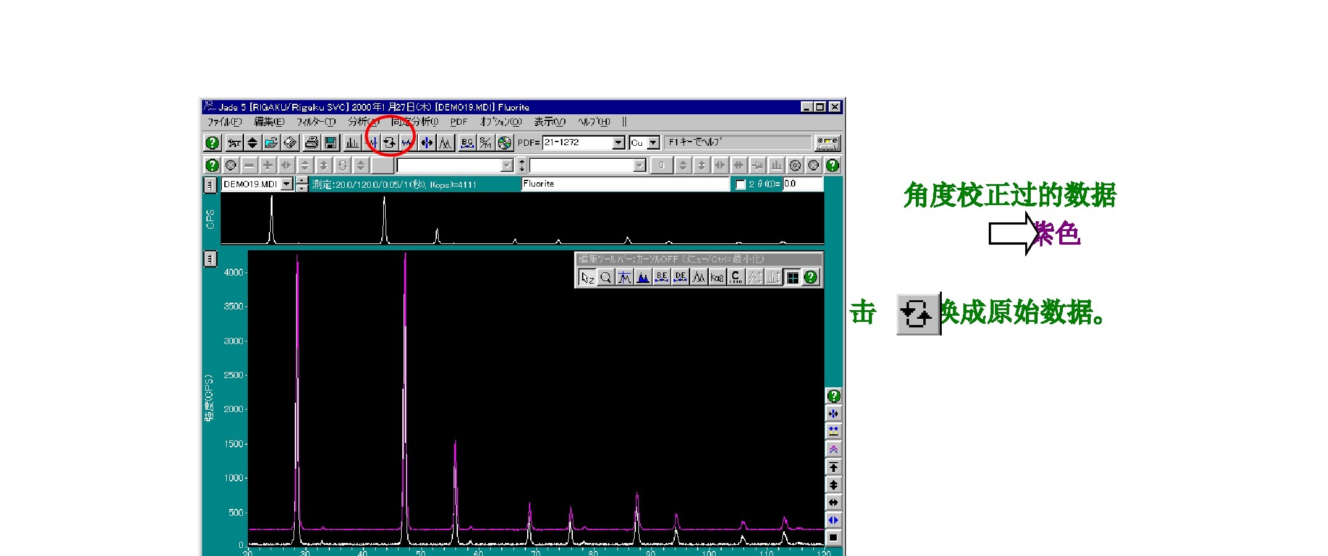Click the up-down arrow between the two combo boxes
1328x556 pixels.
pos(522,166)
